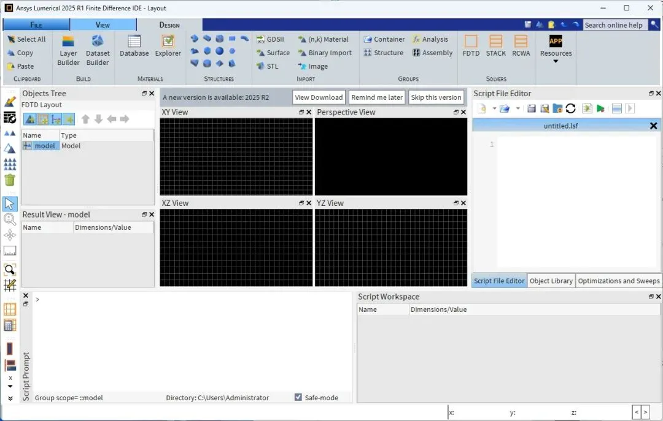Image resolution: width=663 pixels, height=421 pixels.
Task: Open the Dataset Builder tool
Action: click(98, 51)
